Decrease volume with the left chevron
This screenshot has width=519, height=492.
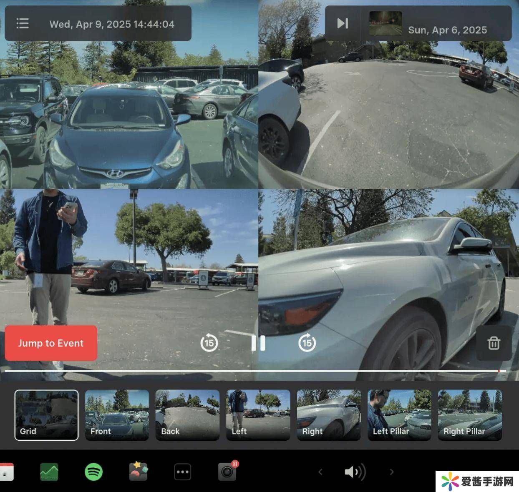(320, 472)
